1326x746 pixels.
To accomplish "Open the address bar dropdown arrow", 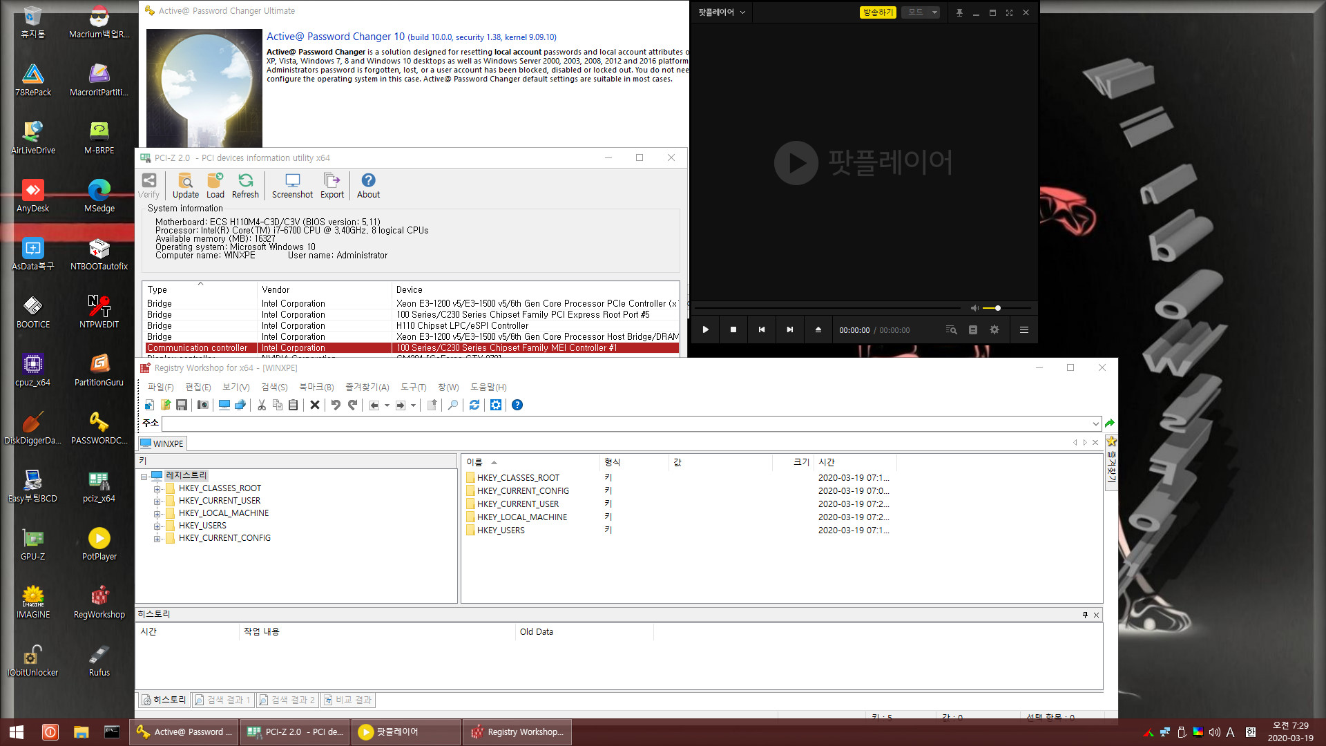I will coord(1095,423).
